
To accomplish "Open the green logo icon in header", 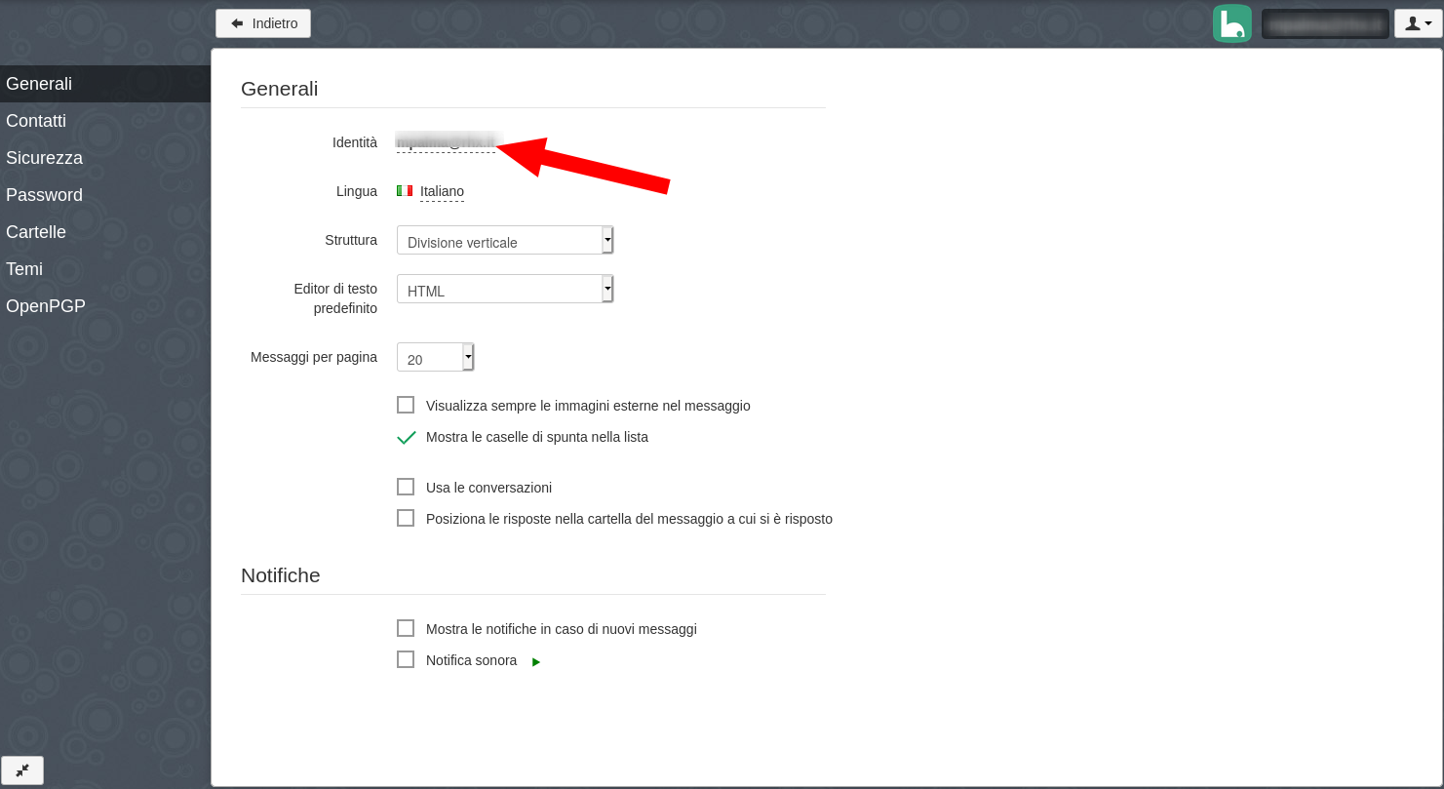I will tap(1232, 23).
